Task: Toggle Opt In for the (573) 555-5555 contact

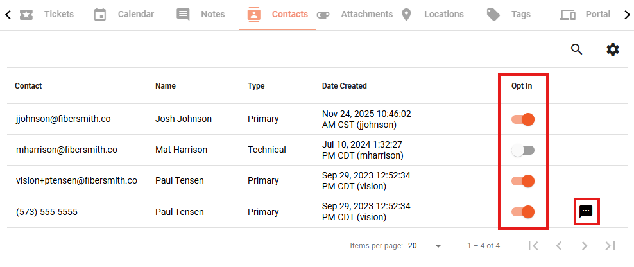Action: (523, 212)
